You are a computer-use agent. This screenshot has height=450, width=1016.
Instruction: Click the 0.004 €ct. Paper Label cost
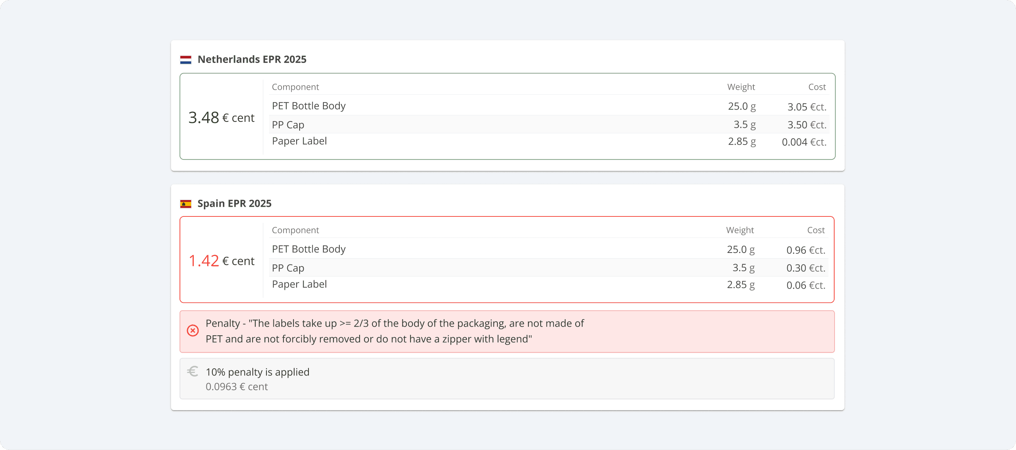click(804, 142)
